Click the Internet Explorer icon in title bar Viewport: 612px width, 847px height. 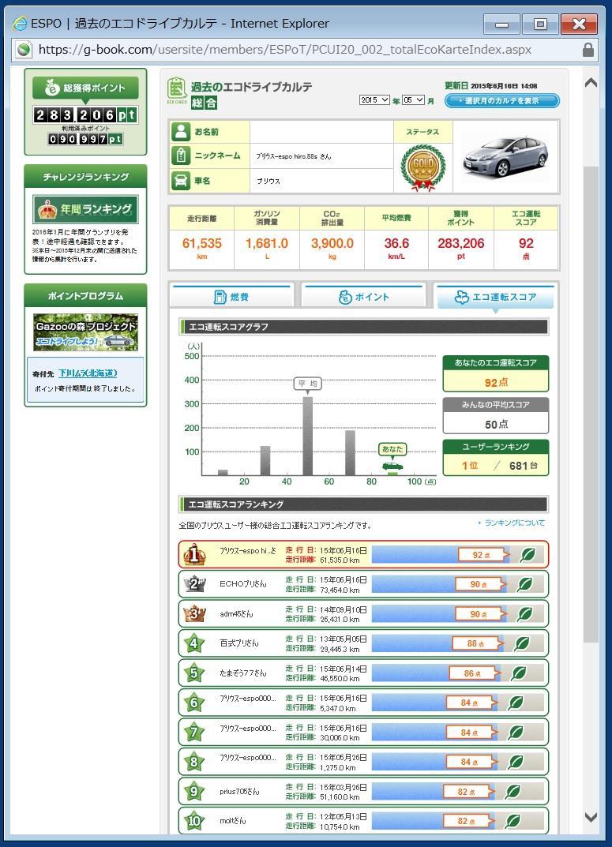point(20,23)
